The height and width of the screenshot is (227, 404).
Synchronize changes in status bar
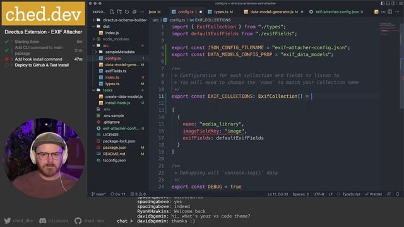click(x=118, y=194)
